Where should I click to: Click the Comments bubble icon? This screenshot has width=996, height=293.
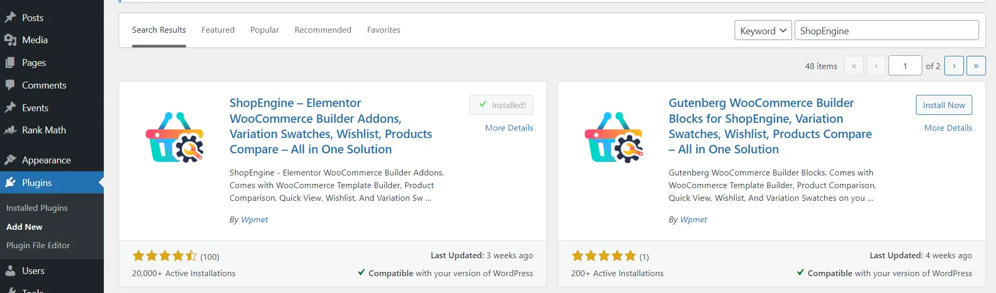pos(11,85)
